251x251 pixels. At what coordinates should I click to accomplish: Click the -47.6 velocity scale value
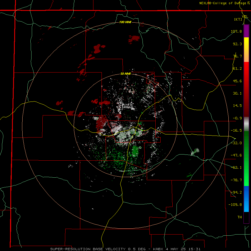236,155
